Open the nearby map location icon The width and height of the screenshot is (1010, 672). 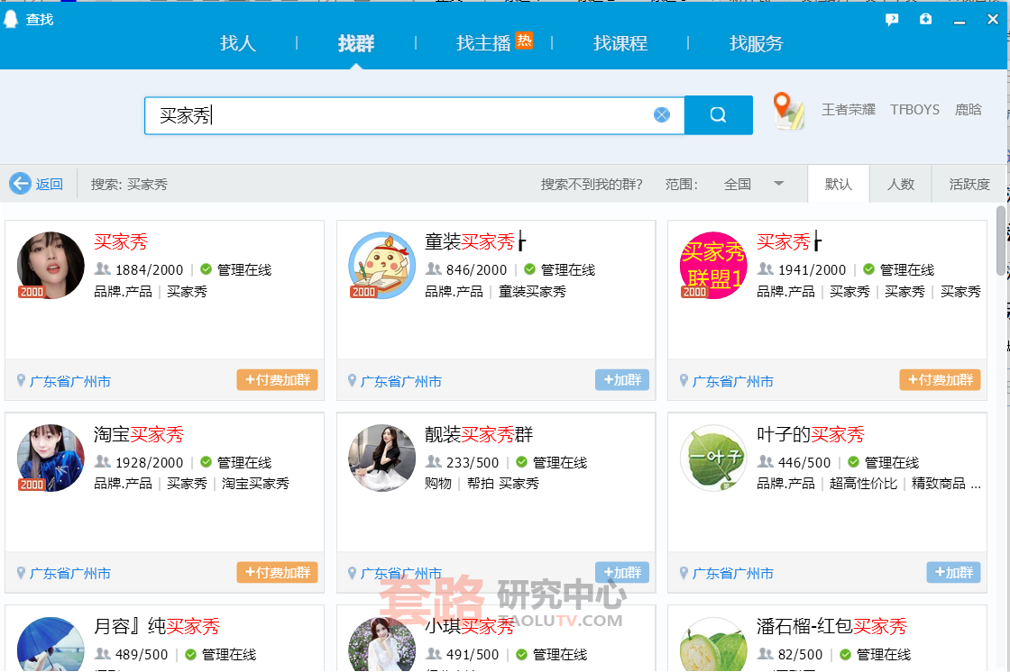pyautogui.click(x=788, y=111)
